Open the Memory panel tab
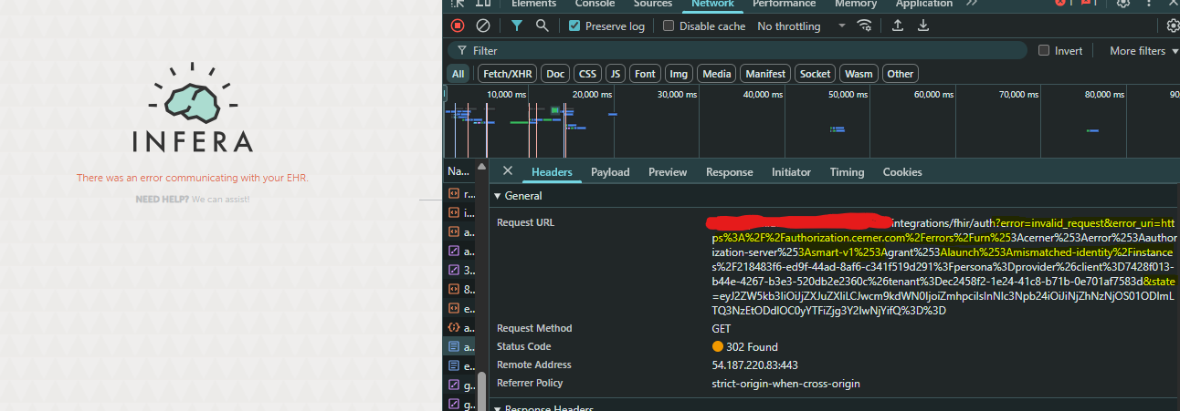The width and height of the screenshot is (1180, 411). click(x=856, y=4)
